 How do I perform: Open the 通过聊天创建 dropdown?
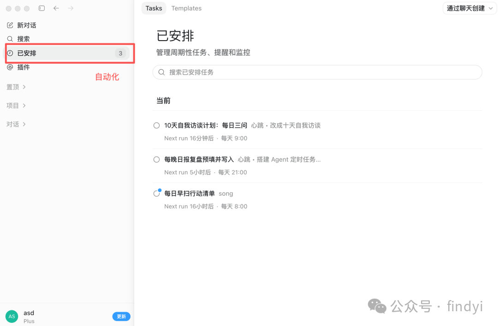(470, 8)
